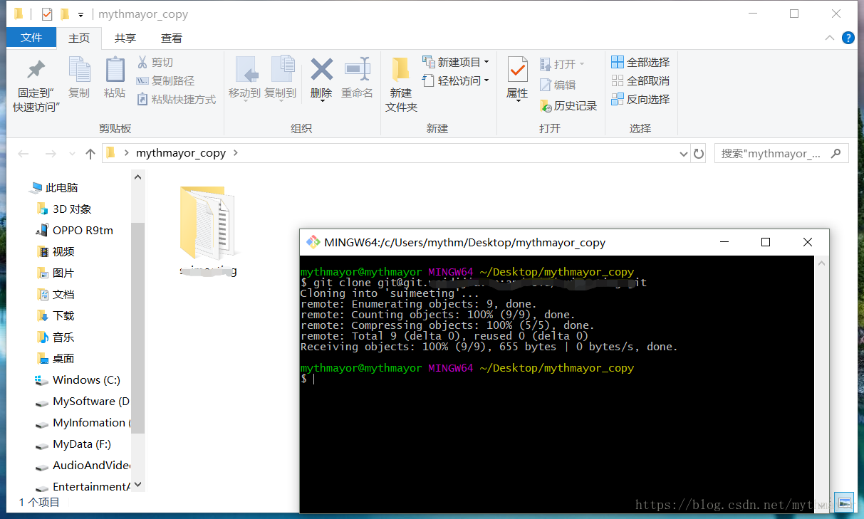Click Edit (编辑) in ribbon
Screen dimensions: 864x519
(x=558, y=85)
